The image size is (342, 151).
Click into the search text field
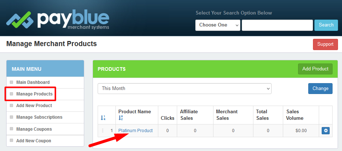(x=277, y=25)
